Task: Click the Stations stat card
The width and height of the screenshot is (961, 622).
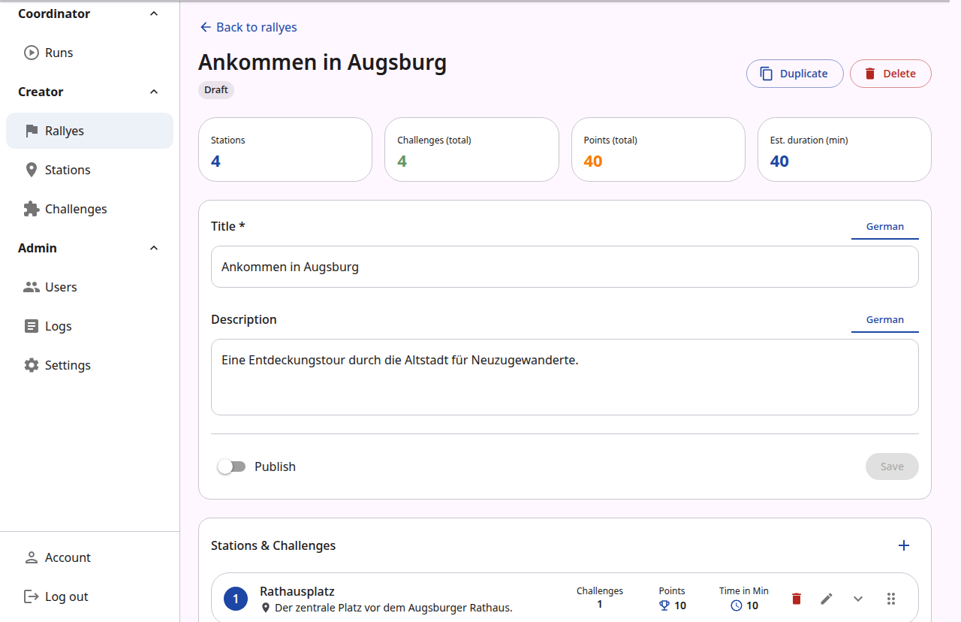Action: [x=285, y=149]
